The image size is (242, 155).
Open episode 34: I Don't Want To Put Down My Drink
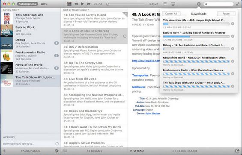pos(94,132)
